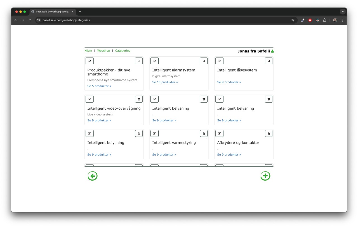This screenshot has height=227, width=358.
Task: Edit the Intelligent varmestyring category
Action: pos(154,134)
